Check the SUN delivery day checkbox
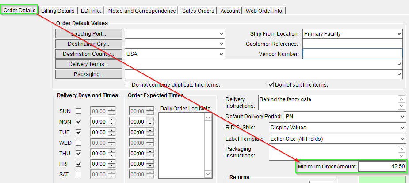 [x=79, y=111]
